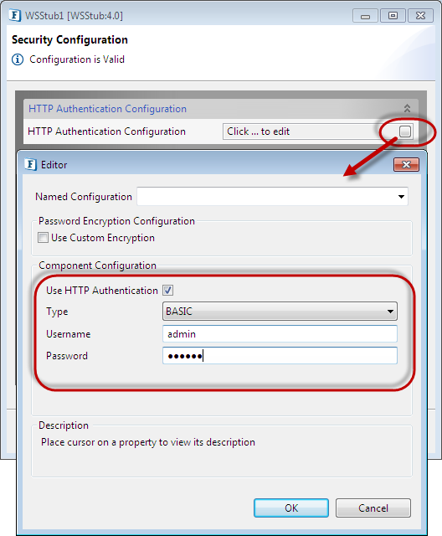Close the Editor dialog with red X
The image size is (442, 536).
tap(406, 165)
